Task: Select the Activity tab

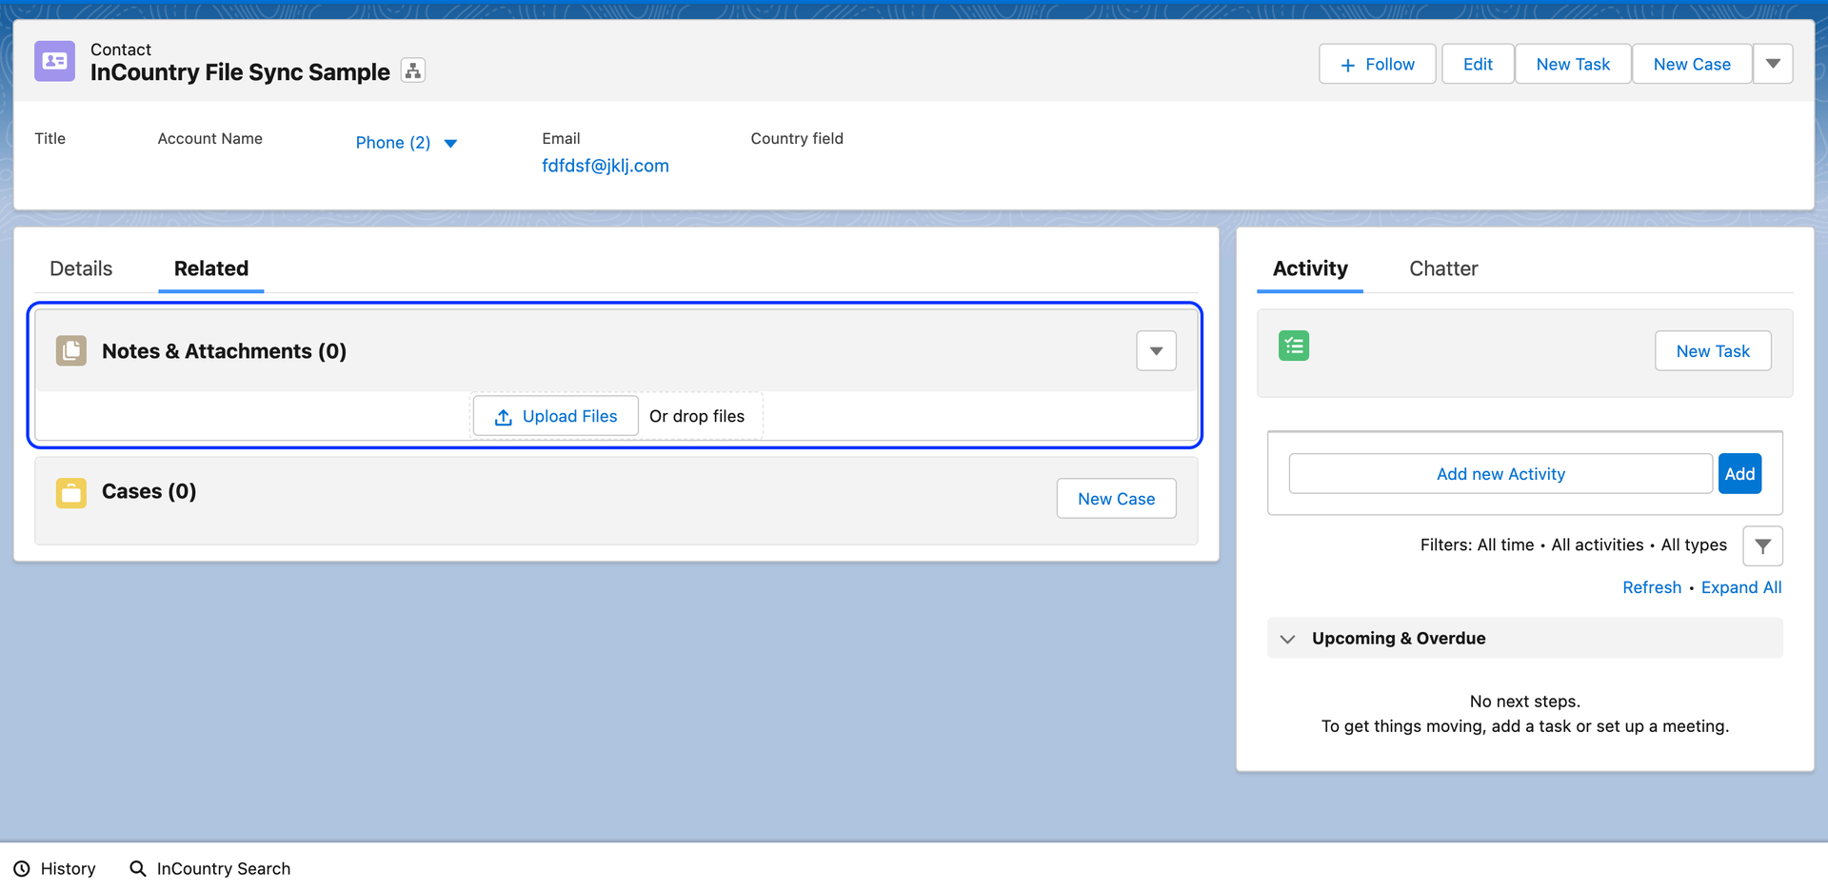Action: click(1310, 268)
